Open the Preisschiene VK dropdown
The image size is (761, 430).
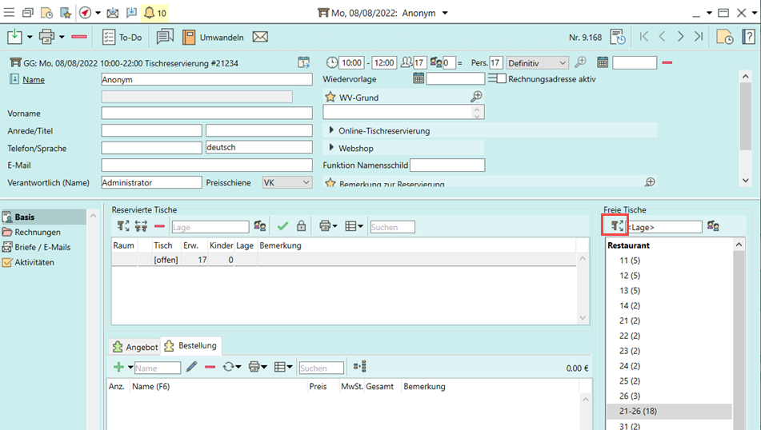point(286,182)
